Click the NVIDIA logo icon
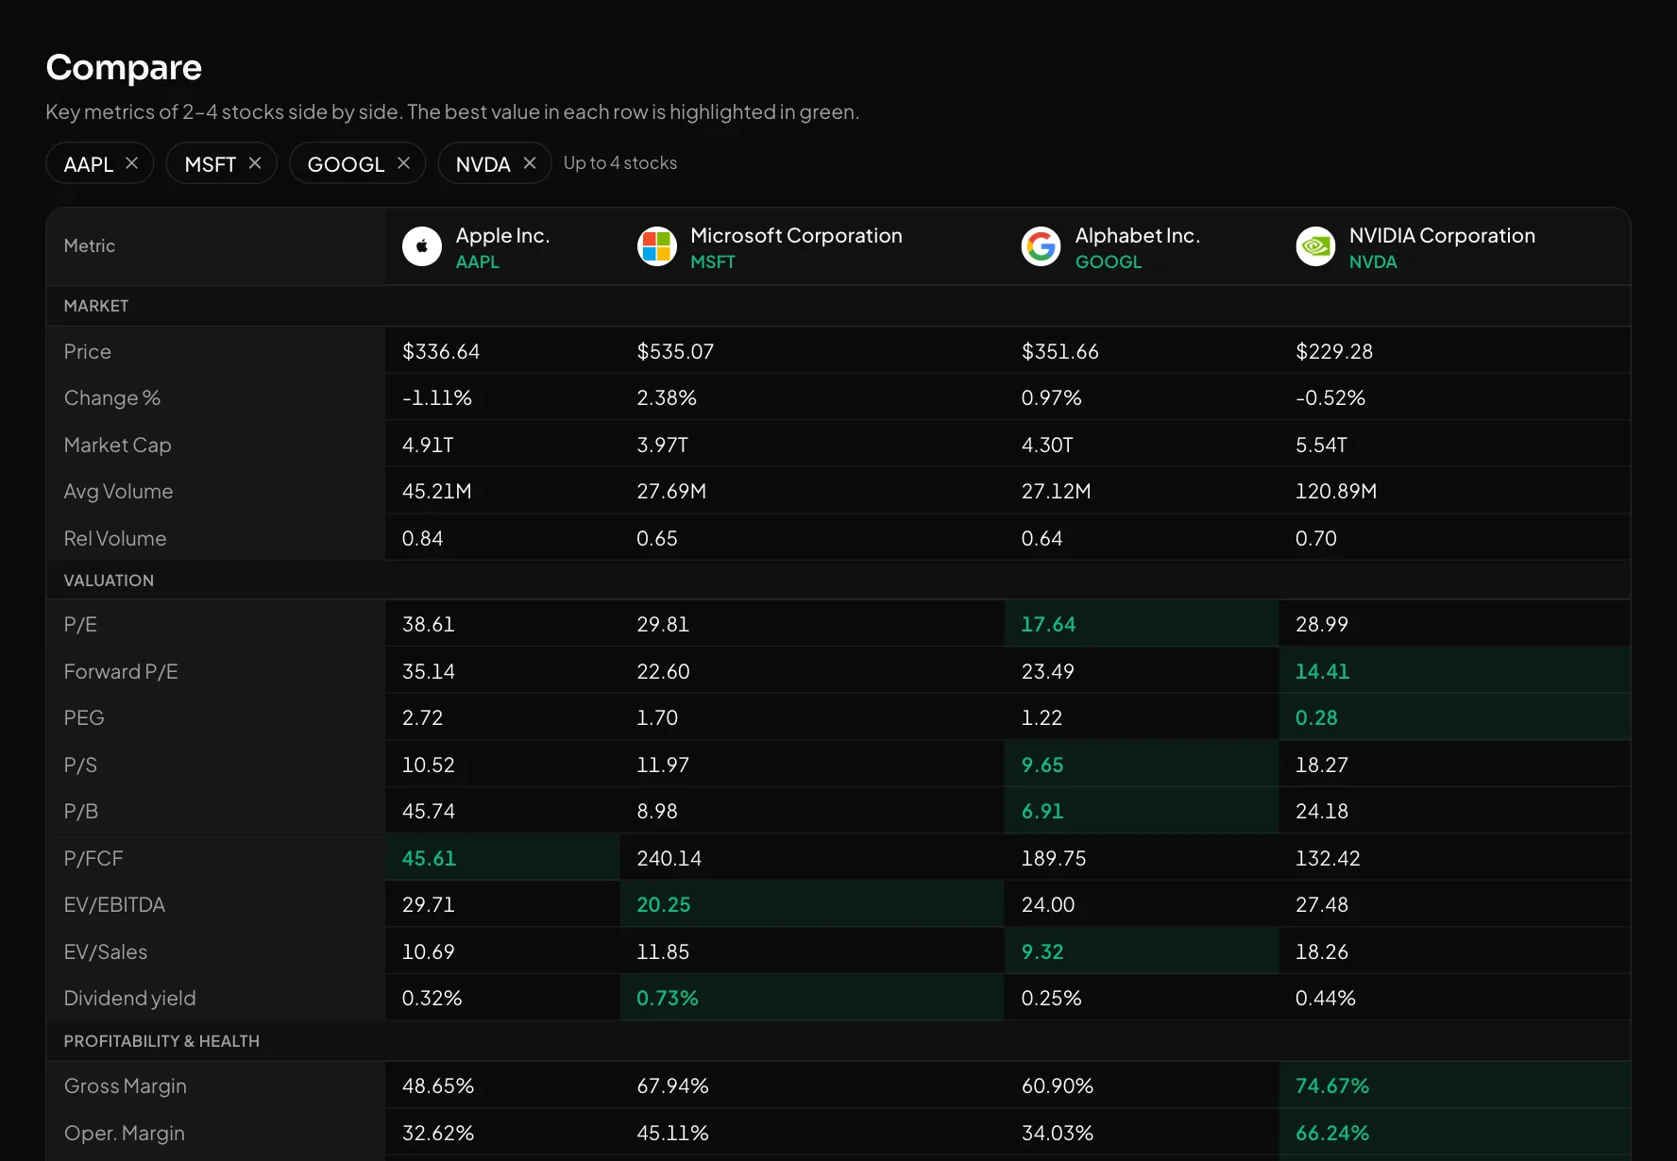Image resolution: width=1677 pixels, height=1161 pixels. 1315,246
